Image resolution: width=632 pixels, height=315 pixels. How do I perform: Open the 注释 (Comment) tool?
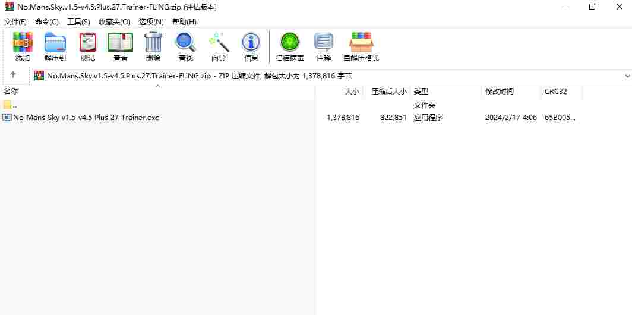click(x=324, y=42)
